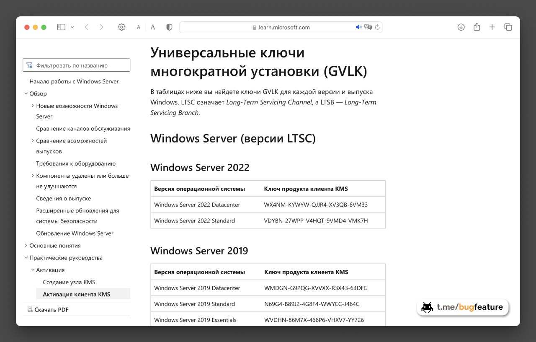
Task: Click key WMDGN-G9PQG-XVVXX-R3X43-63DFG
Action: [x=316, y=288]
